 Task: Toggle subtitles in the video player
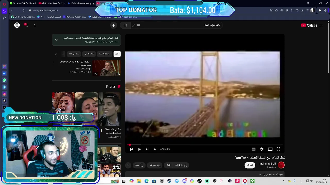[x=254, y=149]
